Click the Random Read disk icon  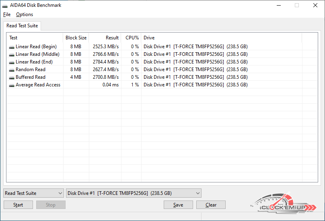point(12,70)
